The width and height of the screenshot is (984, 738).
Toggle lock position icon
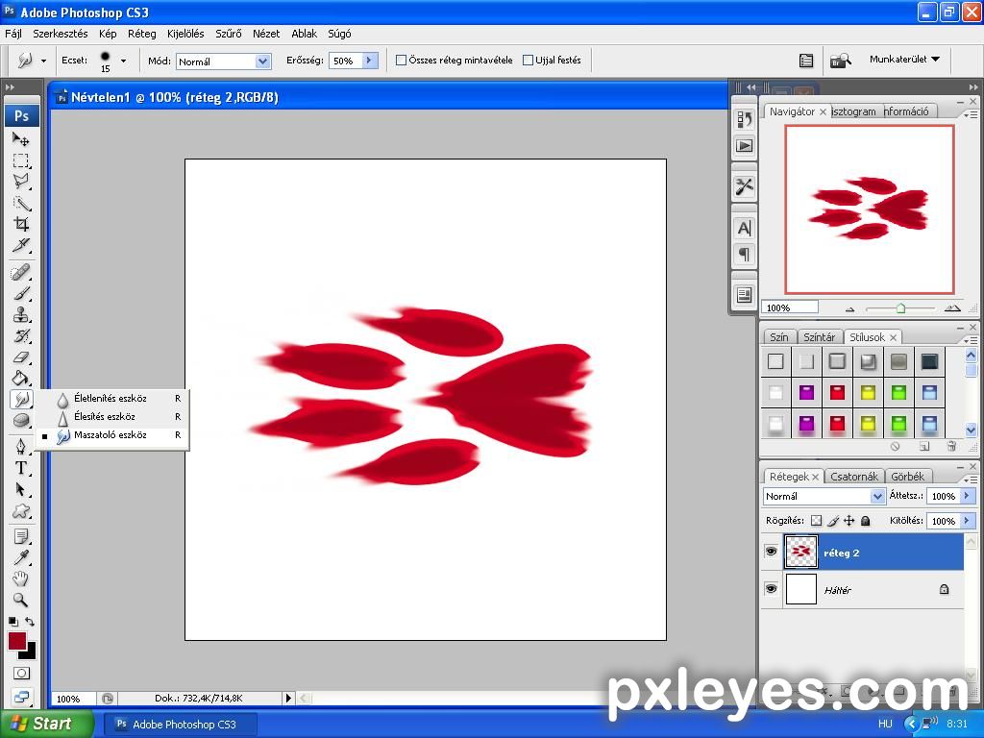click(849, 520)
